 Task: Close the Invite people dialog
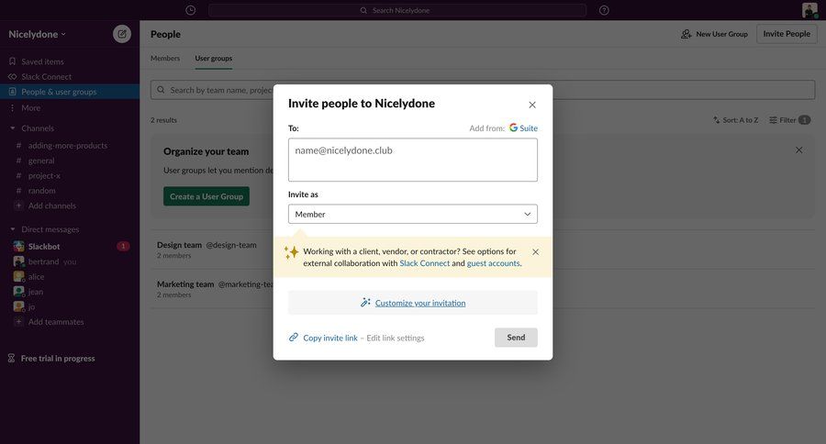coord(532,105)
